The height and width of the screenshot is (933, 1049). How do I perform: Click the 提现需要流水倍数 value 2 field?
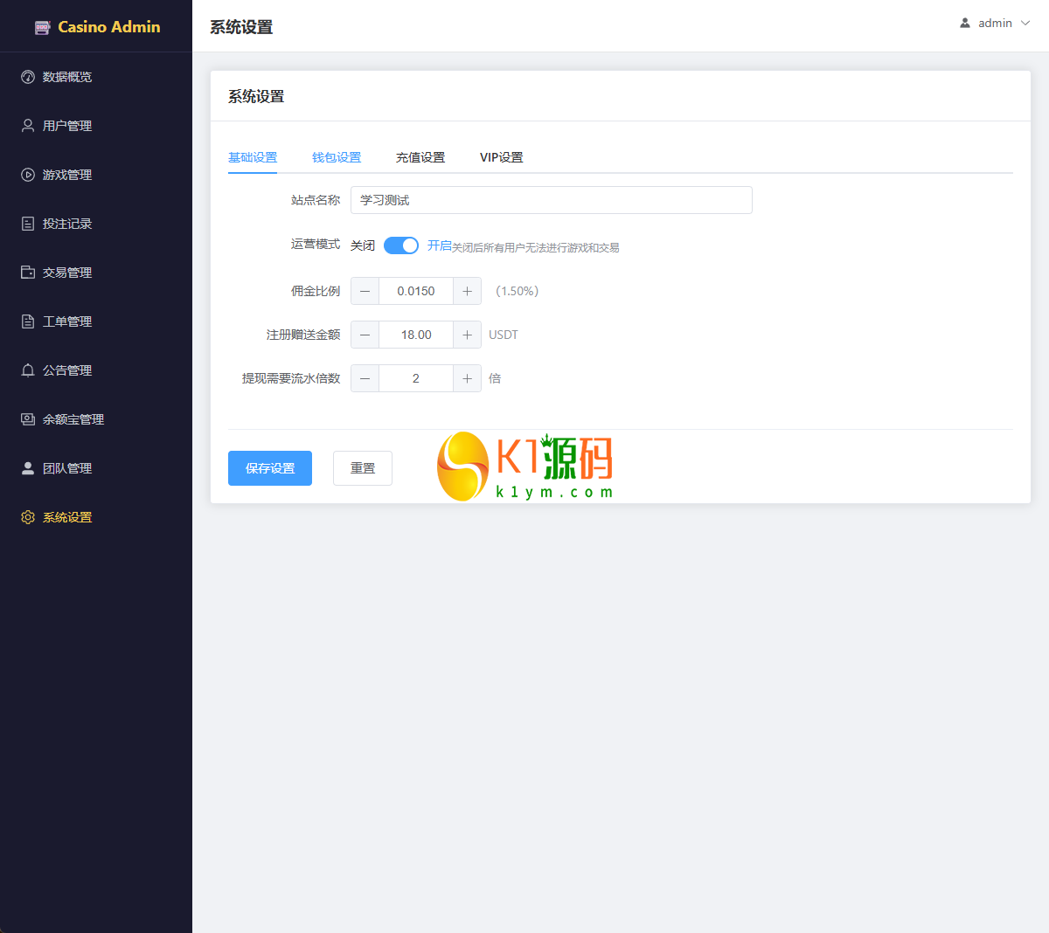pos(416,378)
